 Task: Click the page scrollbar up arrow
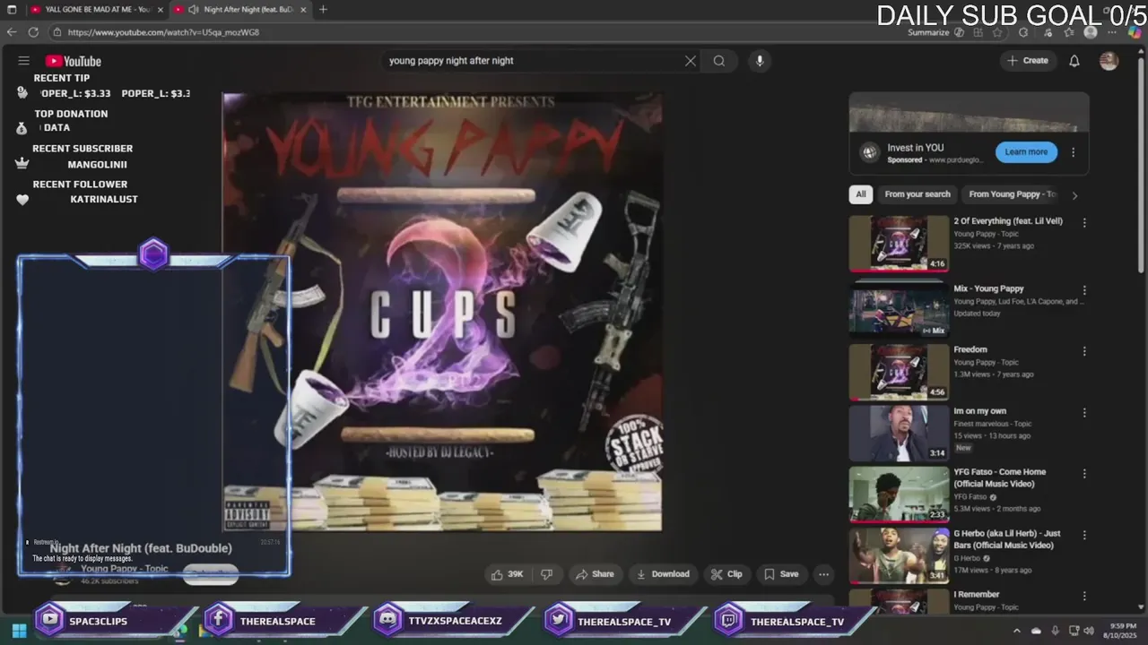coord(1142,49)
